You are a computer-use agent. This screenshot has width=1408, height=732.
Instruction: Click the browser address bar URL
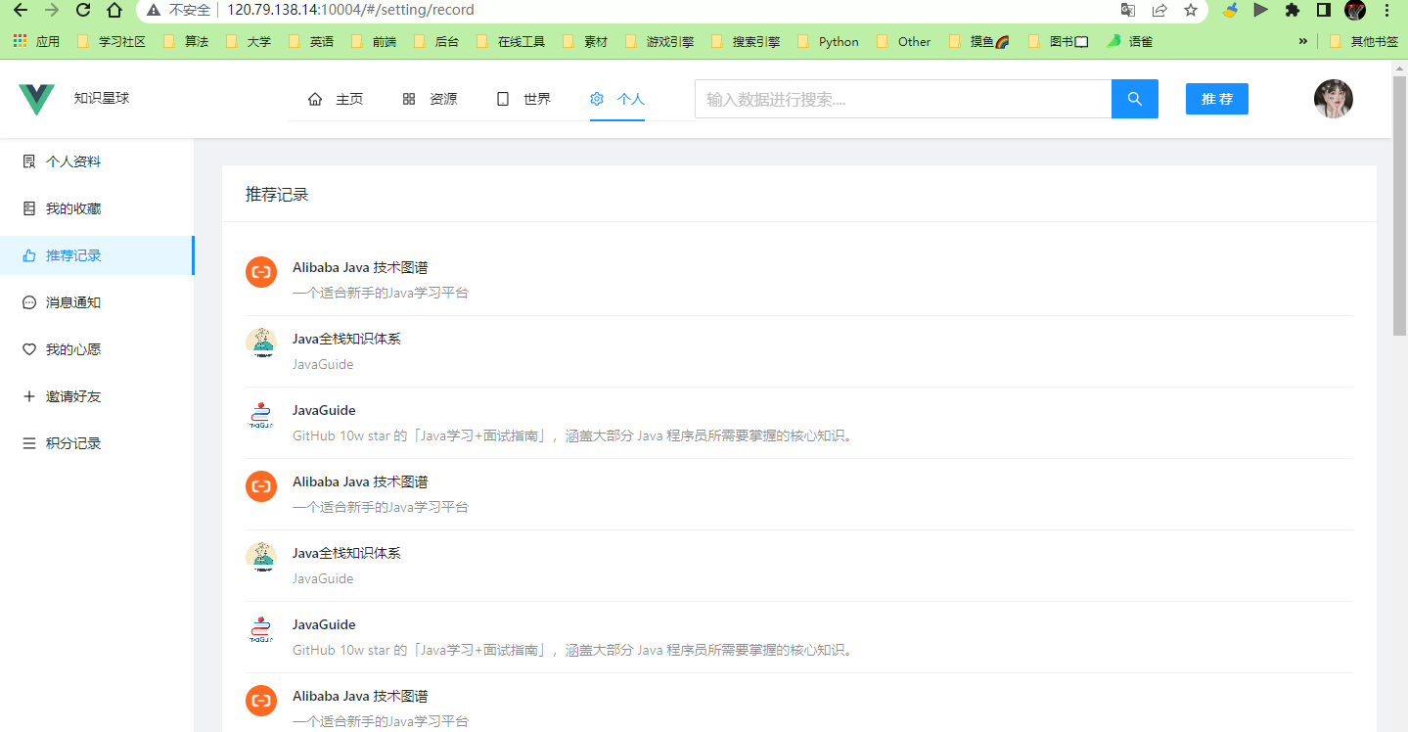(x=350, y=10)
